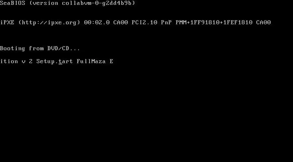Click the word "SeaBIOS" at top
293x162 pixels.
[x=13, y=3]
